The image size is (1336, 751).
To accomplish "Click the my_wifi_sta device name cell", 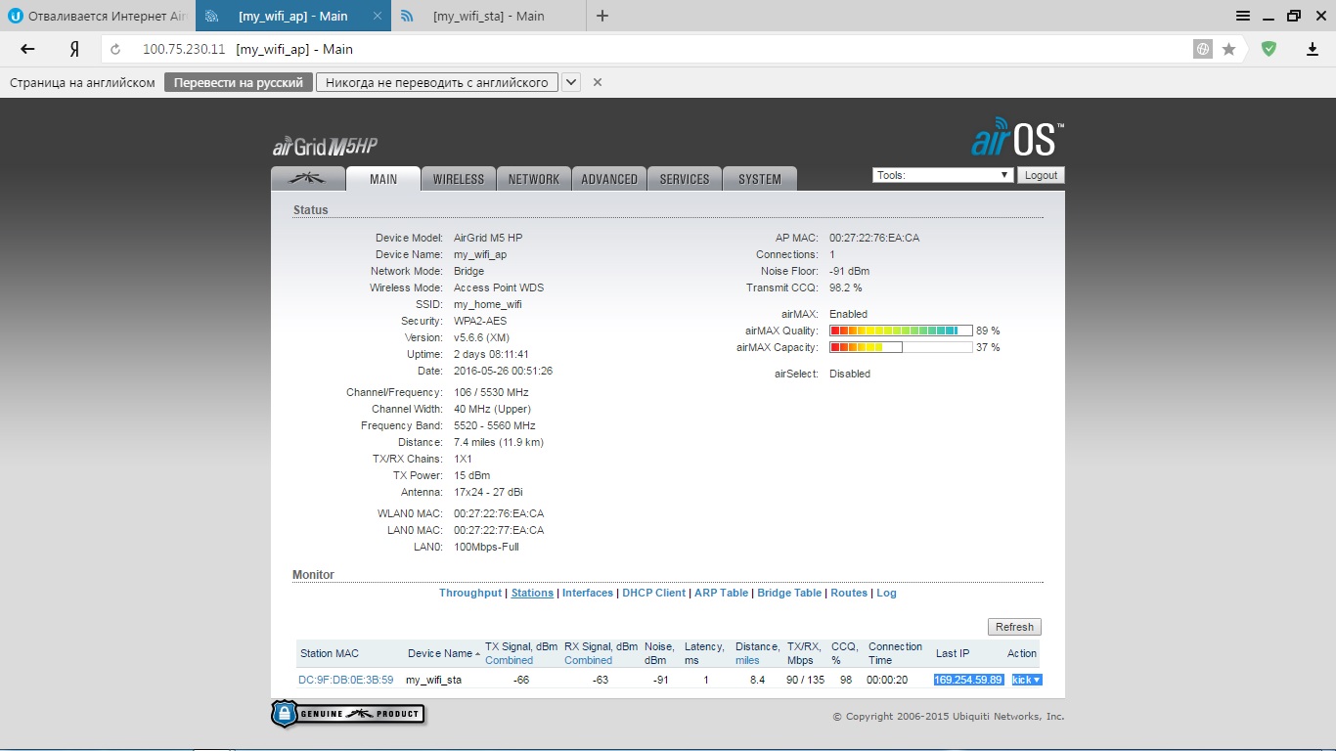I will (433, 680).
